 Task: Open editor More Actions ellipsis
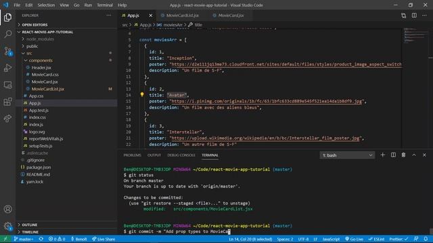[x=424, y=16]
